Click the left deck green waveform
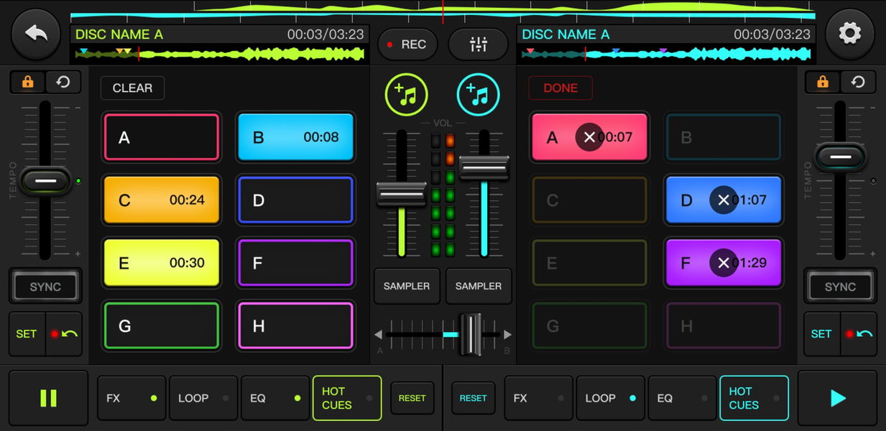Image resolution: width=886 pixels, height=431 pixels. (x=219, y=53)
